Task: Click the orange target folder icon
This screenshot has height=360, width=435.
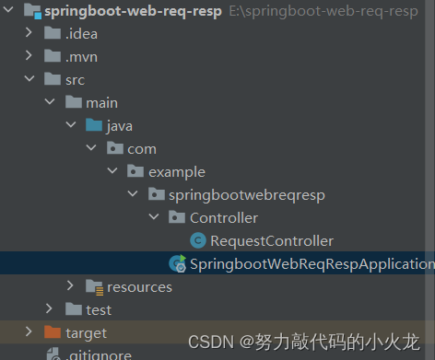Action: 53,332
